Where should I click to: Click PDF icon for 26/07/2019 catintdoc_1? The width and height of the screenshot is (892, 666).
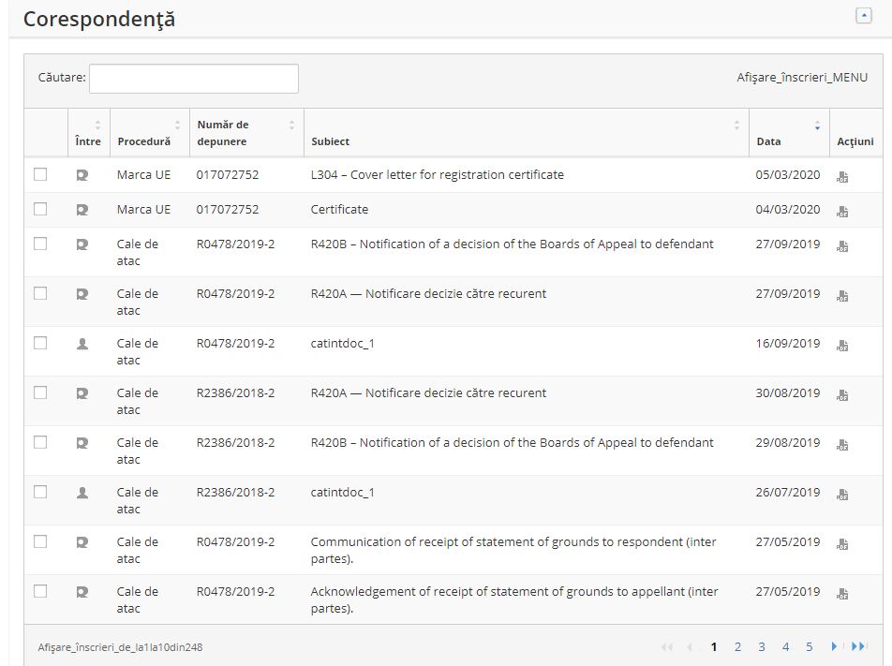842,494
